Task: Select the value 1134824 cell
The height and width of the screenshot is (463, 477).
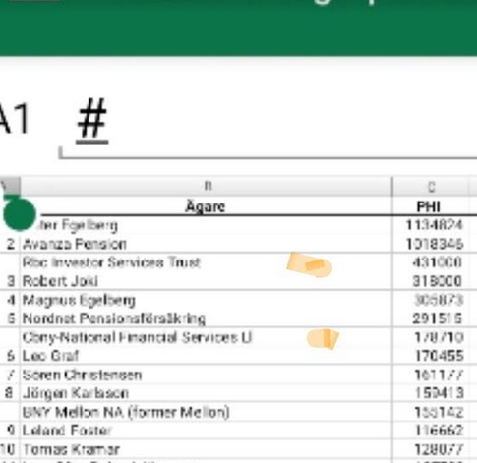Action: (431, 225)
